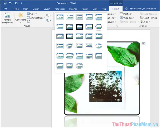Open the Undo history dropdown arrow
The height and width of the screenshot is (128, 160).
click(x=13, y=3)
